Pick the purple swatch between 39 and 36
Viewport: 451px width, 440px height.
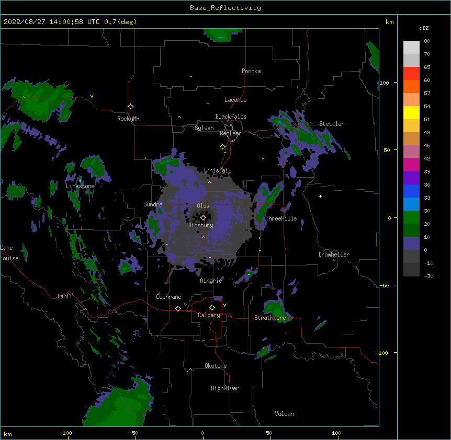point(411,178)
